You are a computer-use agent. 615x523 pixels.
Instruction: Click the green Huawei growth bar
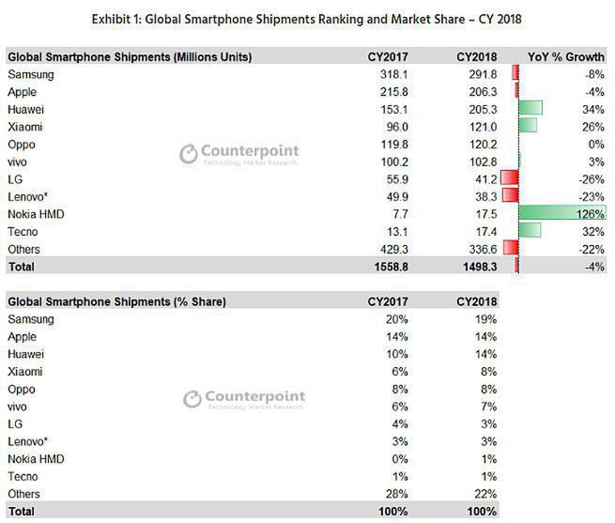point(530,108)
